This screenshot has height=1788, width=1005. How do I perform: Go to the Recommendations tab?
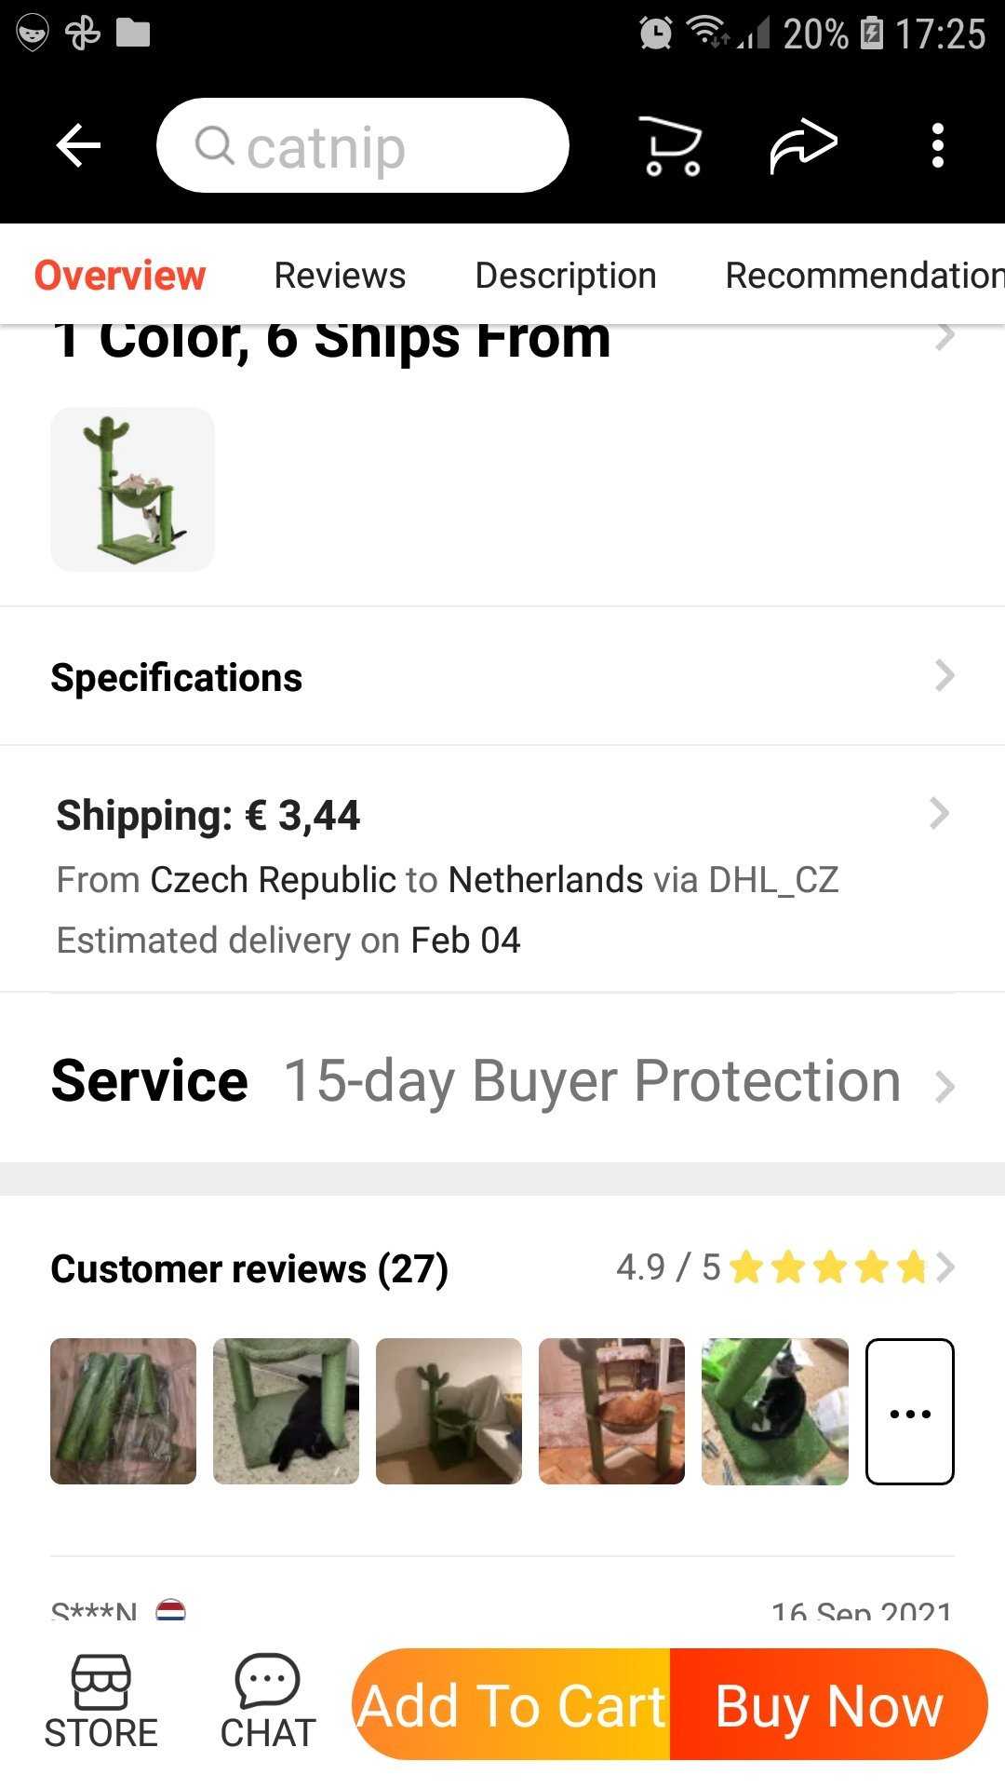864,276
